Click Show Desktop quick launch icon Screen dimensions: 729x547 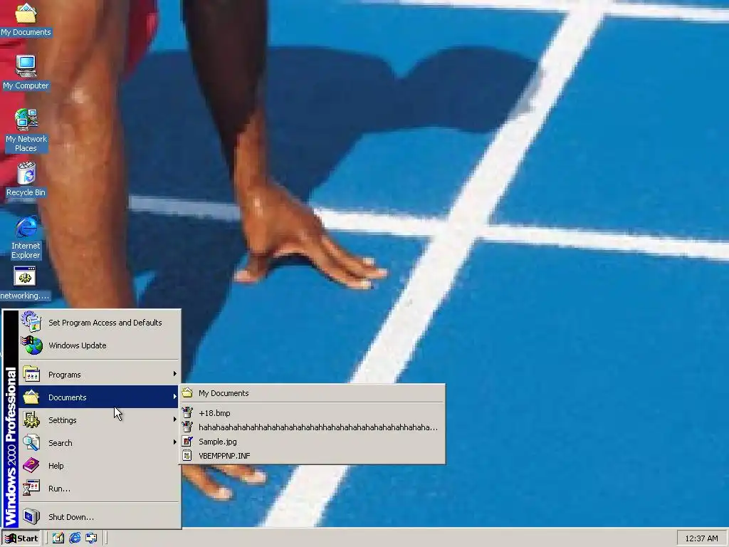(58, 538)
